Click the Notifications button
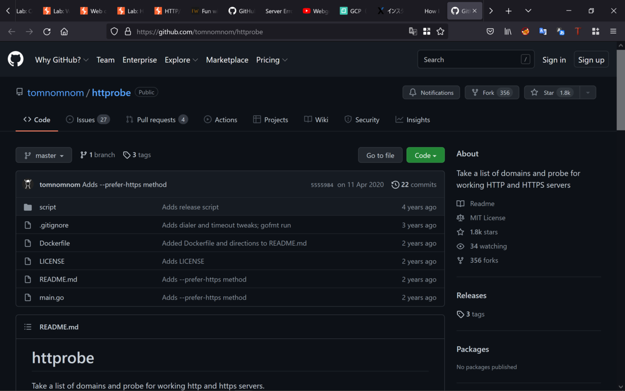 431,93
